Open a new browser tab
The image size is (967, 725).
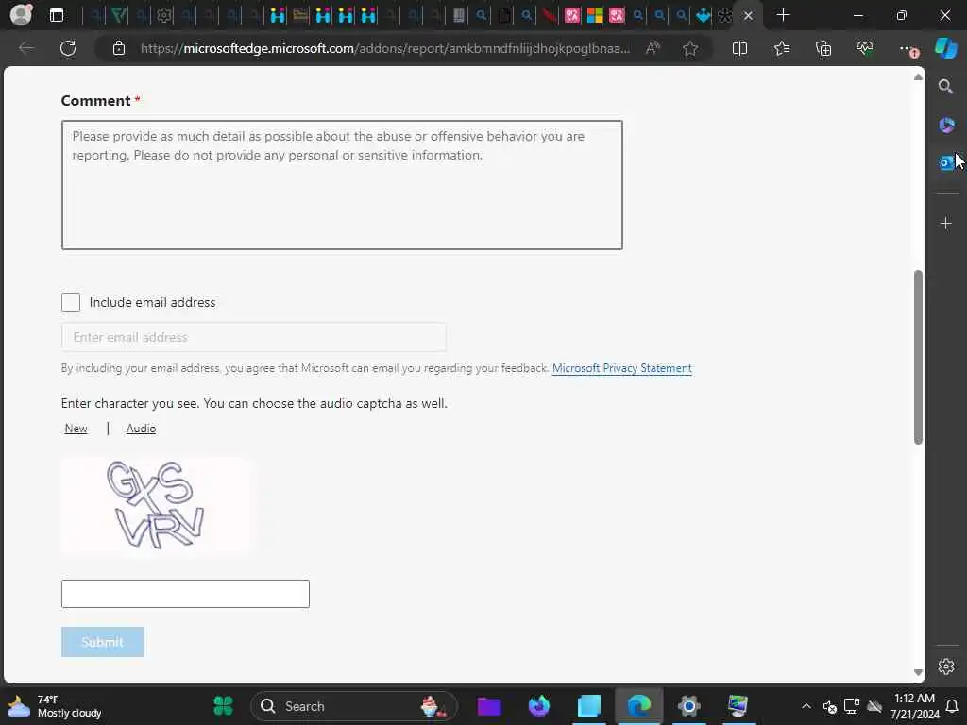coord(783,15)
